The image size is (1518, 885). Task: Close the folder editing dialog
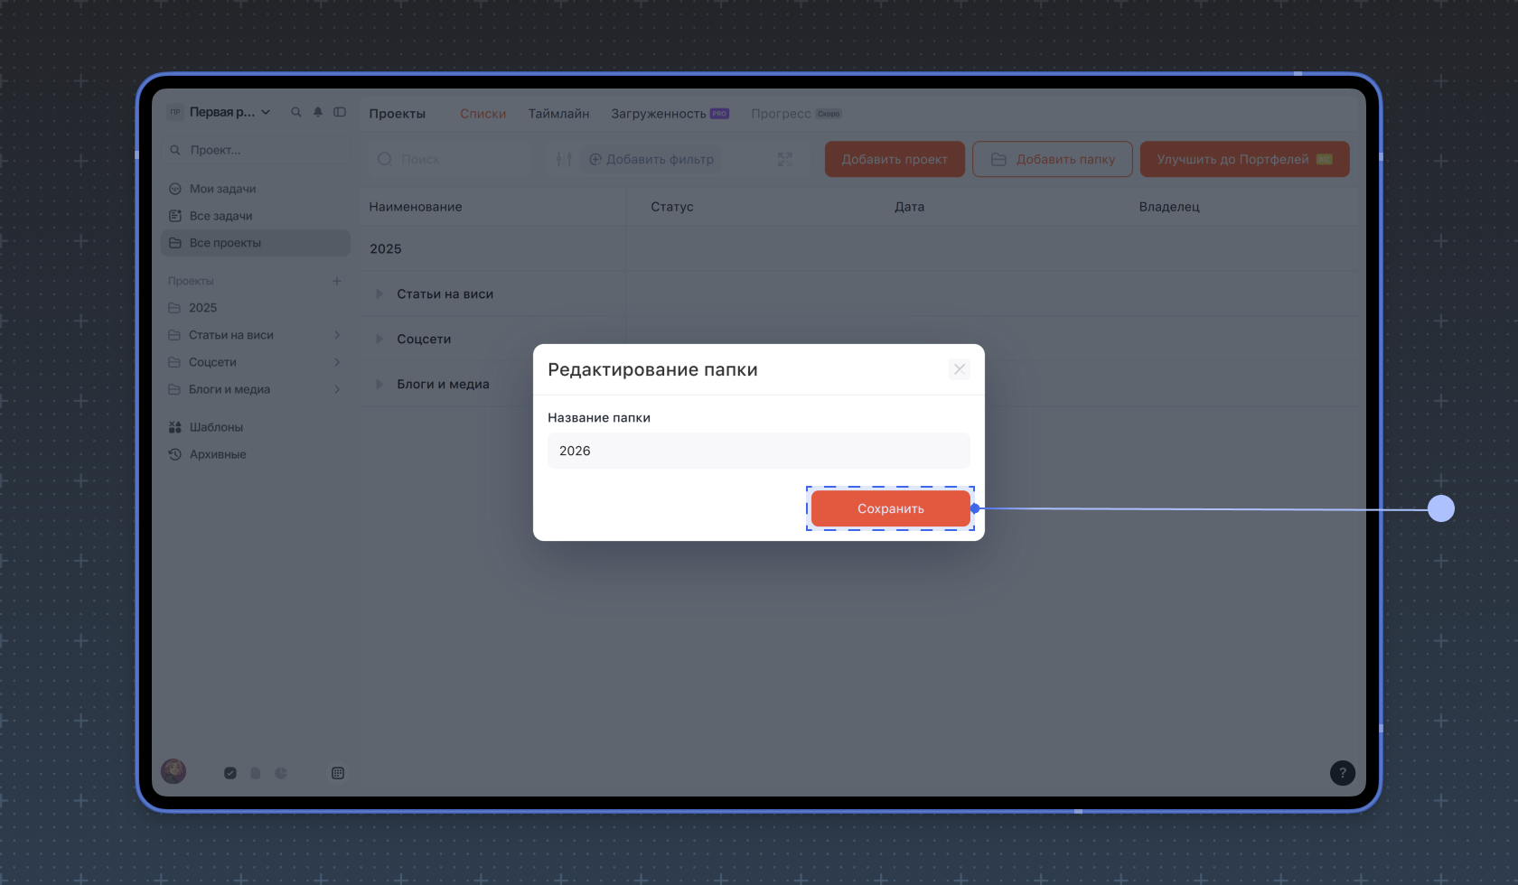tap(960, 369)
